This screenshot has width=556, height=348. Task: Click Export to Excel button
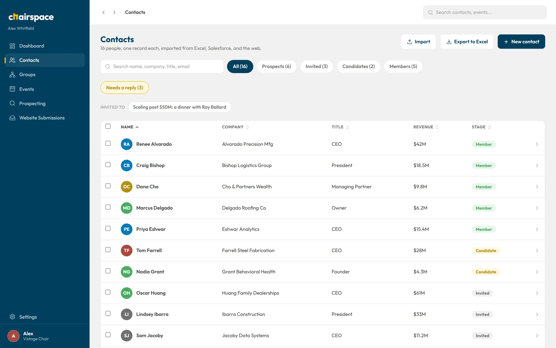[467, 42]
